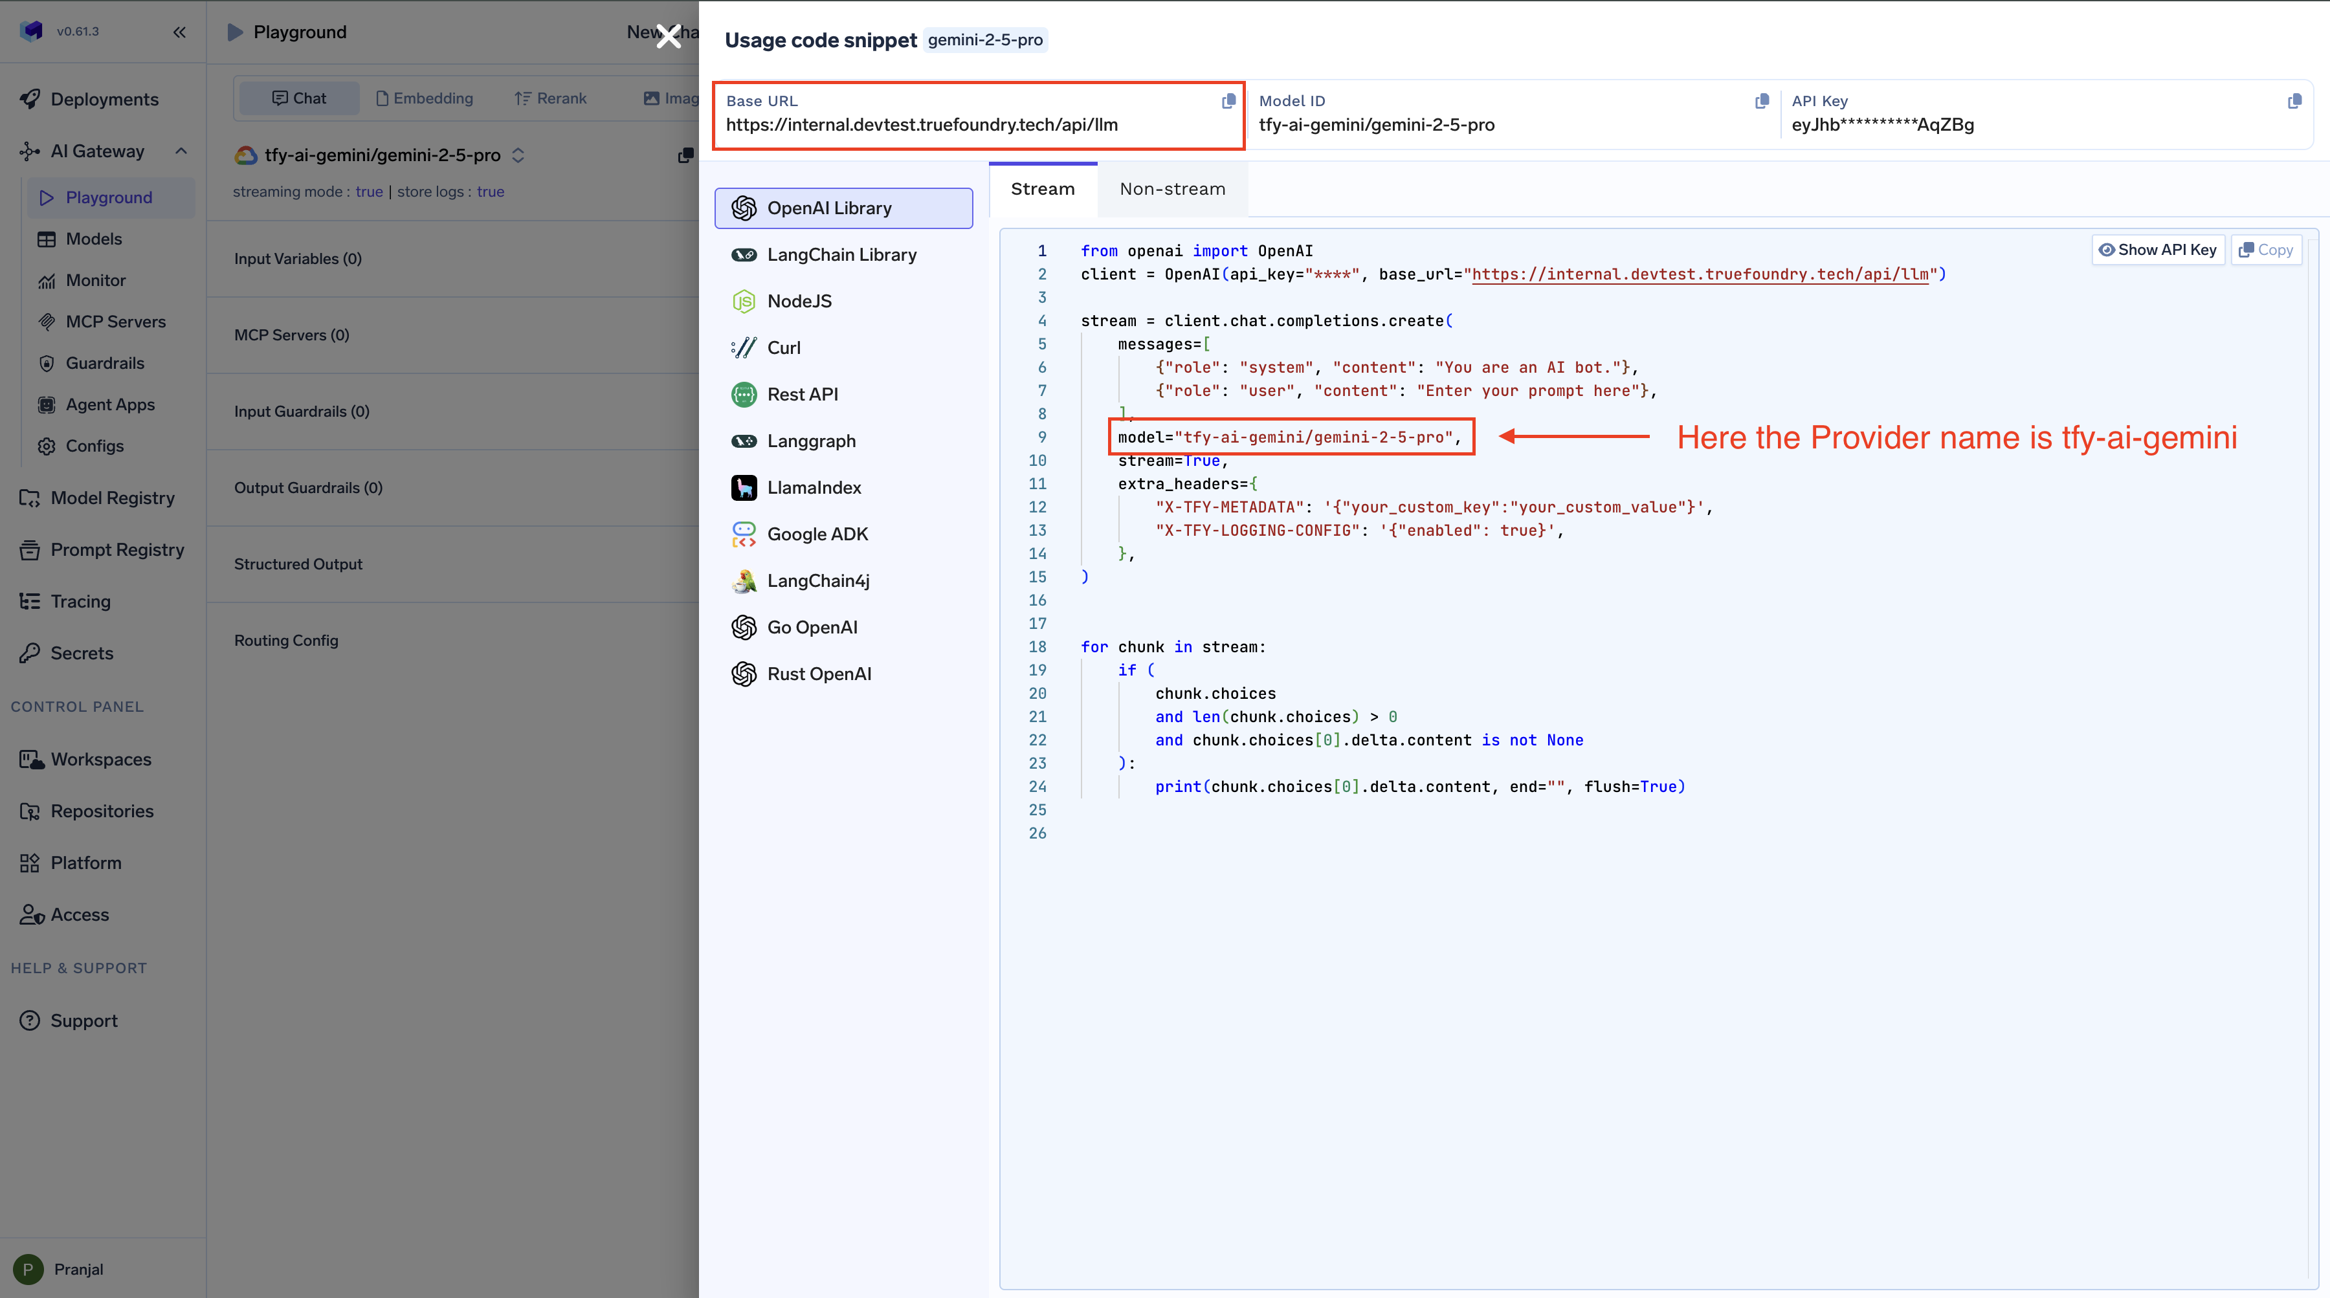The width and height of the screenshot is (2330, 1298).
Task: Close the usage code snippet panel
Action: (x=669, y=36)
